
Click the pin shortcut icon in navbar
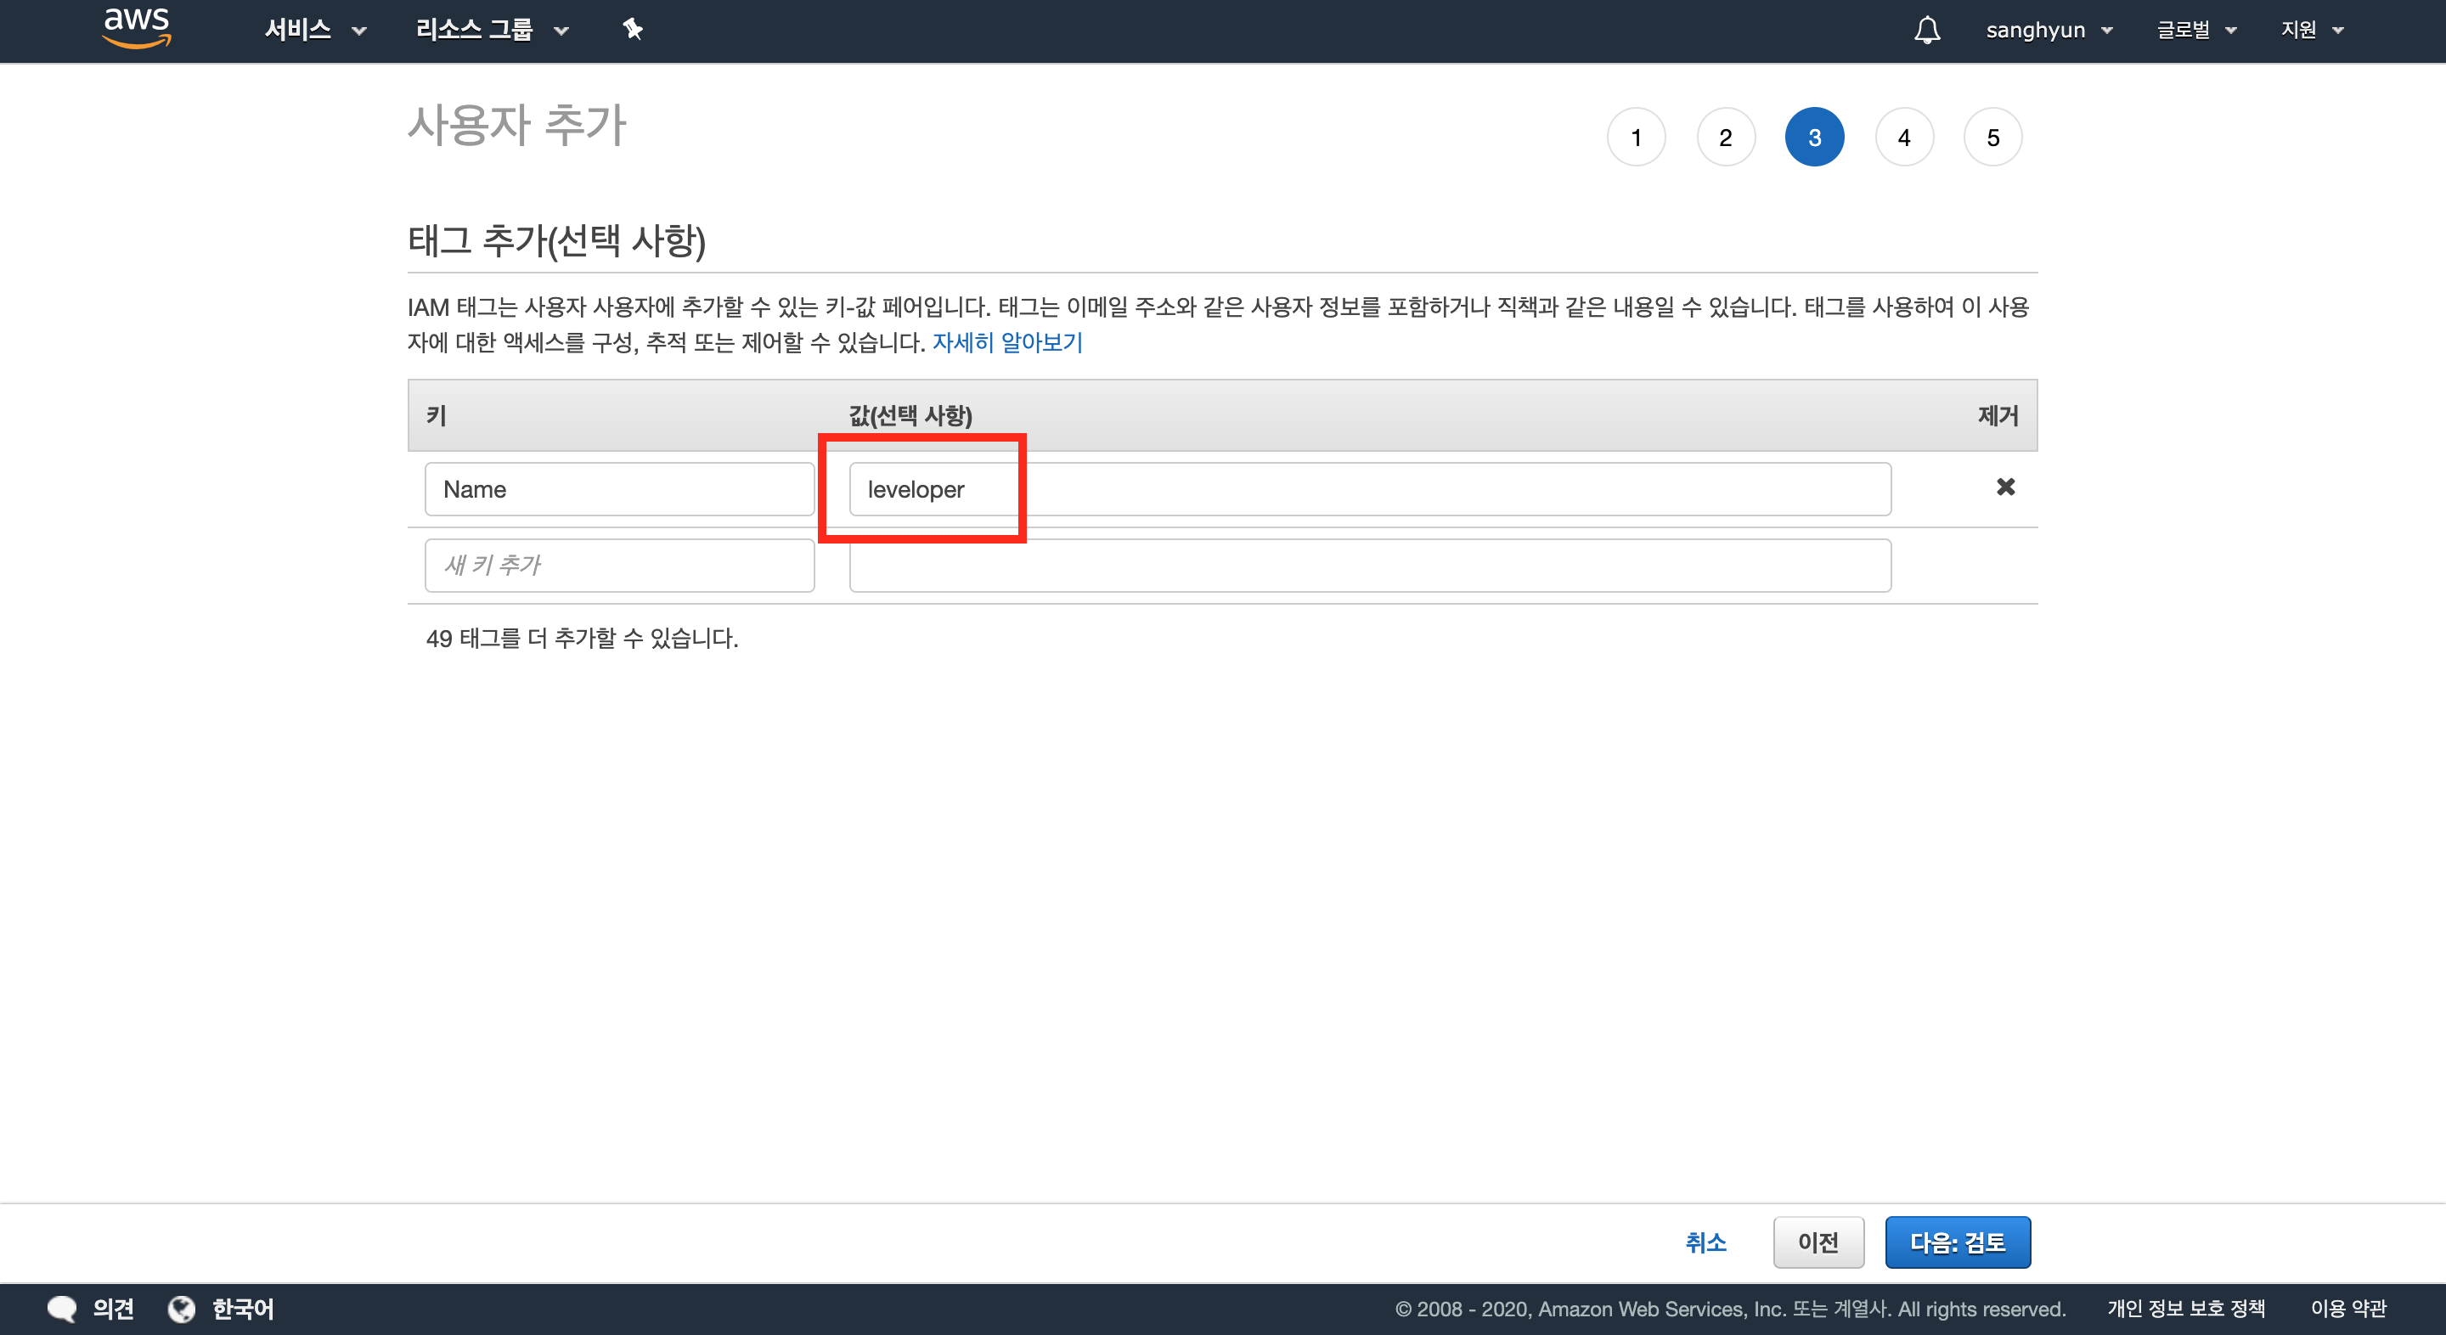click(x=633, y=30)
